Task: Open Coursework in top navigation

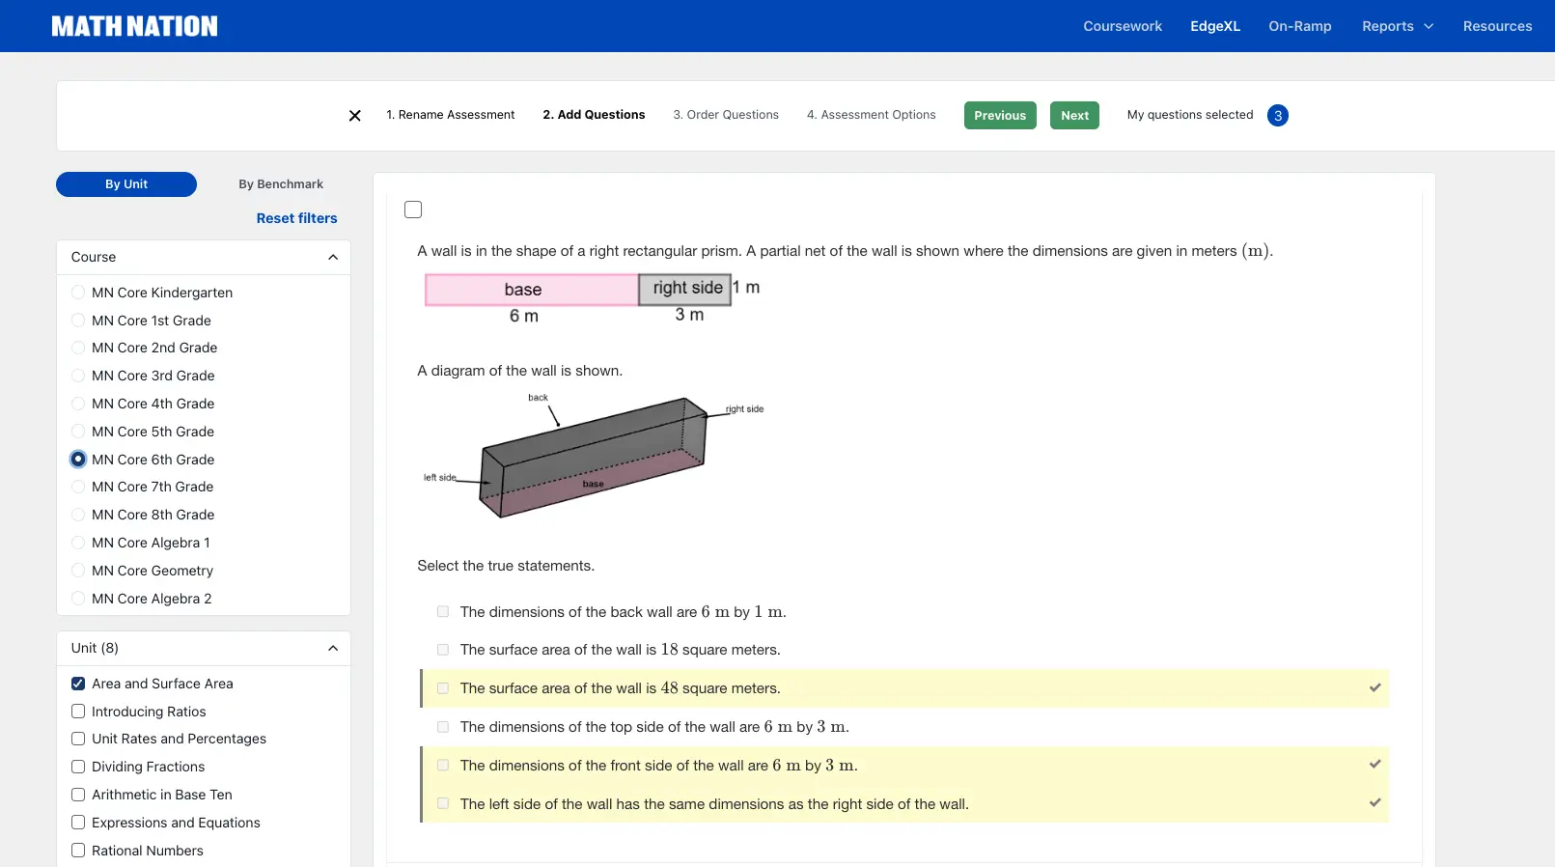Action: (x=1122, y=26)
